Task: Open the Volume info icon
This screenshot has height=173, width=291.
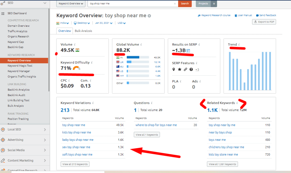Action: coord(75,44)
